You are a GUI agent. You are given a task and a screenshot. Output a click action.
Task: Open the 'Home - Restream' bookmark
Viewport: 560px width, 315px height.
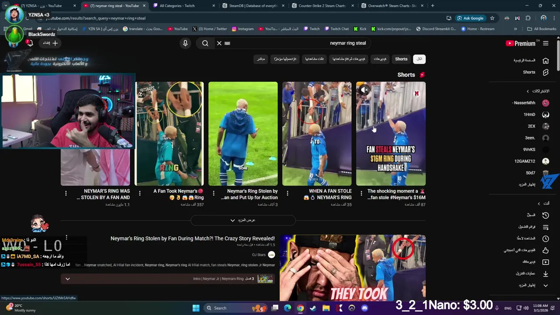pyautogui.click(x=477, y=29)
